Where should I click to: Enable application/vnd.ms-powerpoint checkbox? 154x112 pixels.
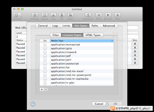(x=45, y=75)
